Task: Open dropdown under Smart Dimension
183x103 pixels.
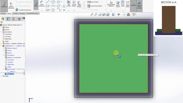Action: point(42,11)
